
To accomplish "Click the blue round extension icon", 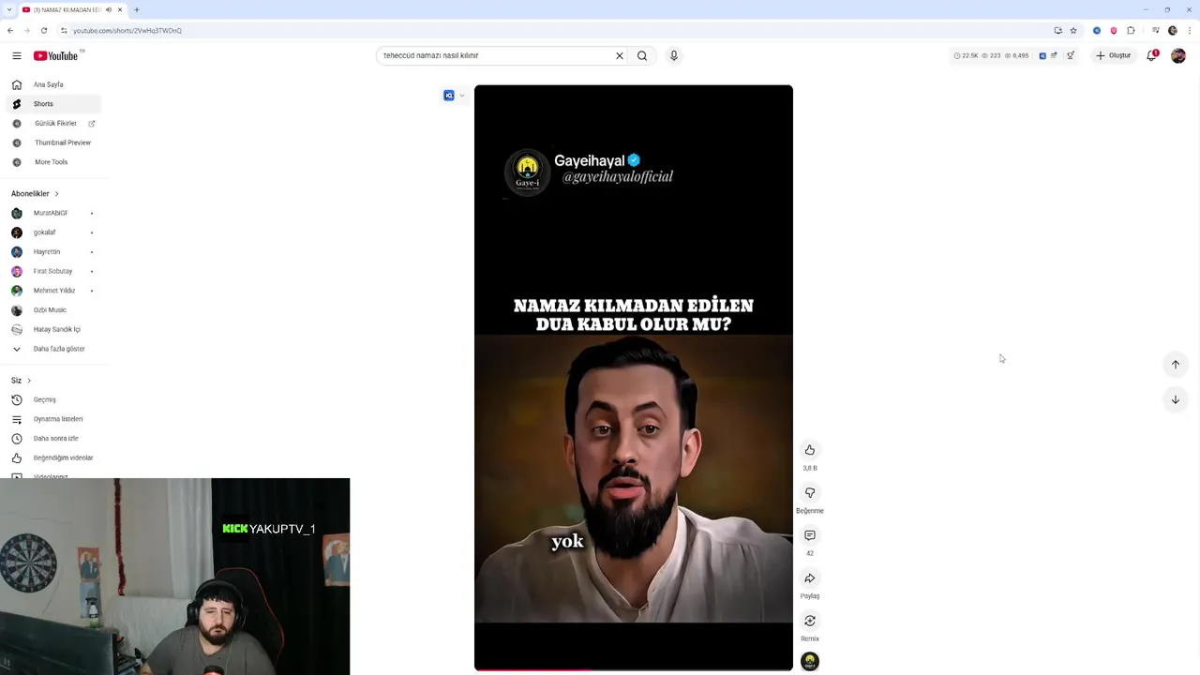I will coord(1097,30).
